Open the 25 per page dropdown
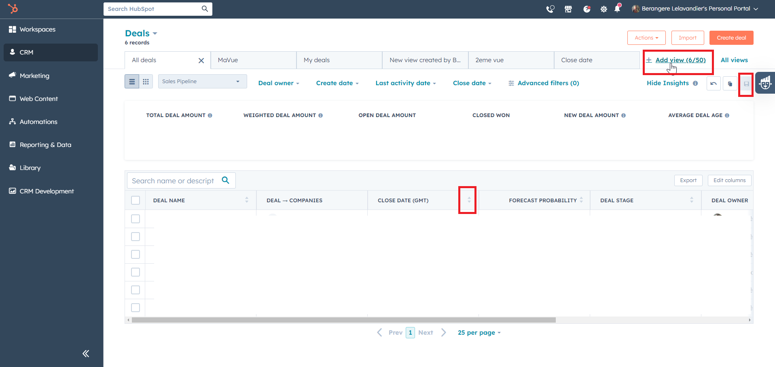Image resolution: width=775 pixels, height=367 pixels. tap(479, 333)
